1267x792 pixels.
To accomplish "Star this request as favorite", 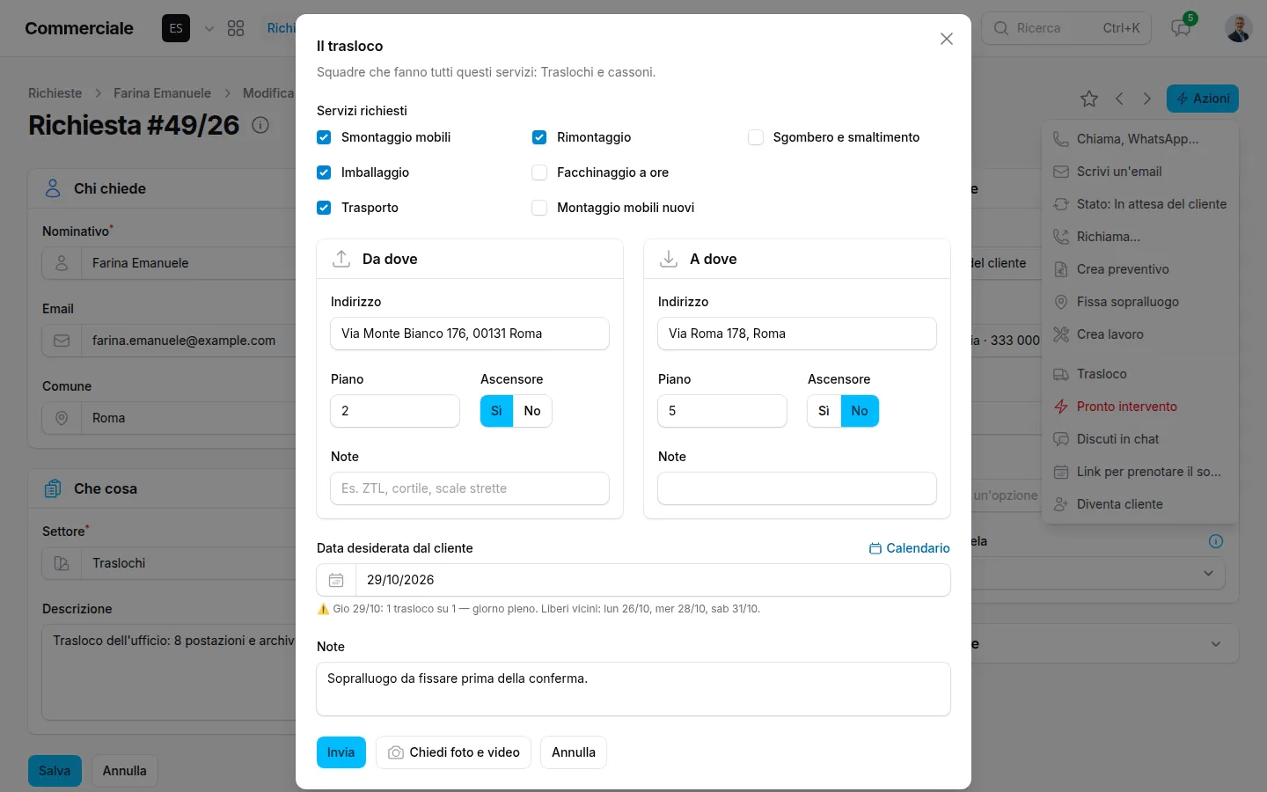I will 1089,99.
